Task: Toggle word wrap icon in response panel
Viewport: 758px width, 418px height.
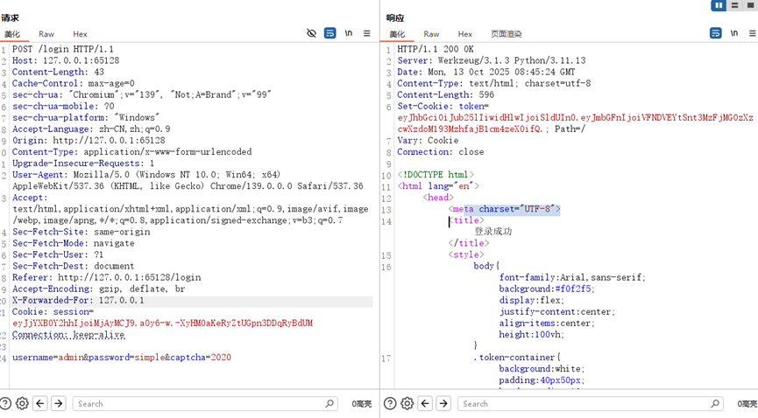Action: coord(715,33)
